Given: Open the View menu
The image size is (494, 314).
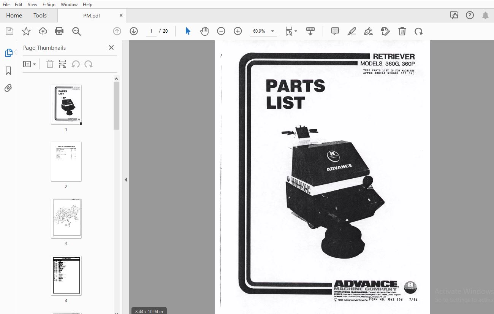Looking at the screenshot, I should point(33,4).
